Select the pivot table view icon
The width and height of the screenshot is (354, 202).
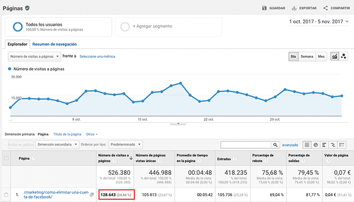pos(342,145)
